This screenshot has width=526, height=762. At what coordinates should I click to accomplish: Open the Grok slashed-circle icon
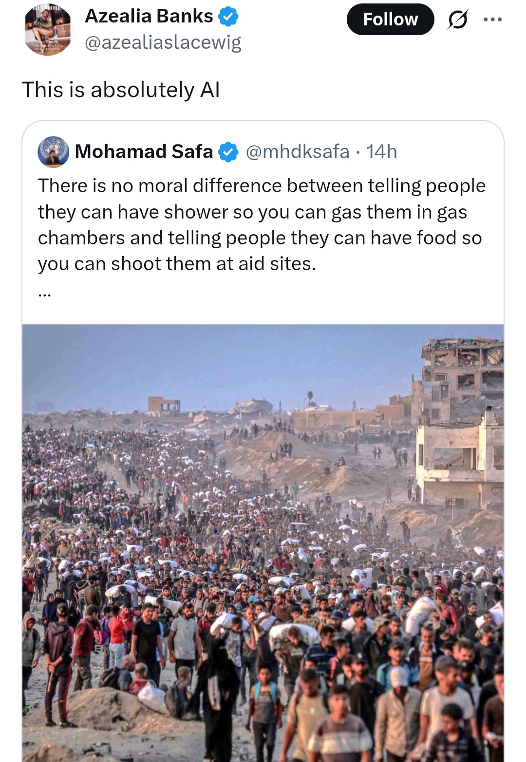457,20
